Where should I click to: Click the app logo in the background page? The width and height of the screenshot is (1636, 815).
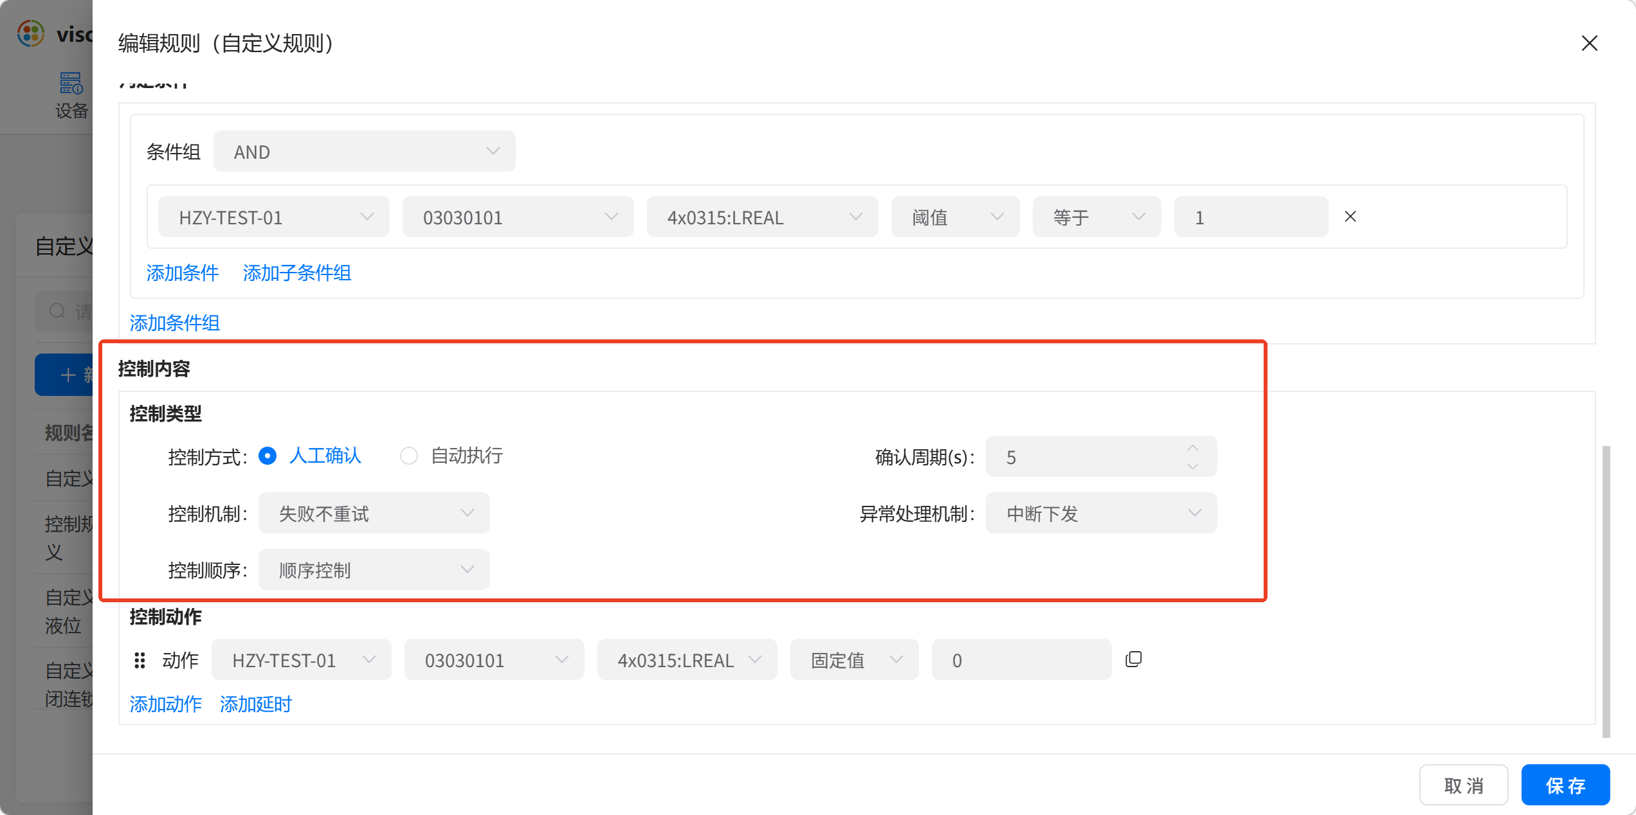tap(31, 33)
